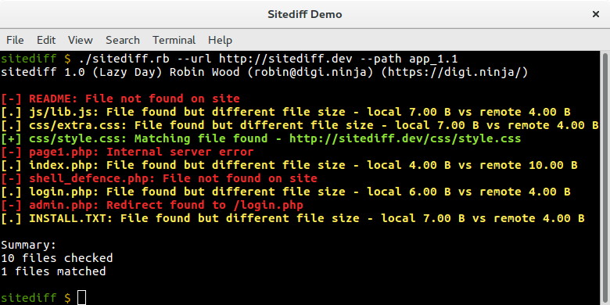610x305 pixels.
Task: Open the View menu
Action: point(81,40)
